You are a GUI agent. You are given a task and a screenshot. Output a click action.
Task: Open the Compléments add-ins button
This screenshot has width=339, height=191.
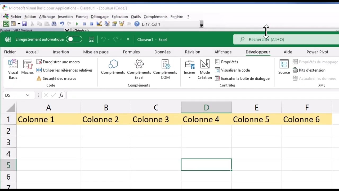click(113, 67)
